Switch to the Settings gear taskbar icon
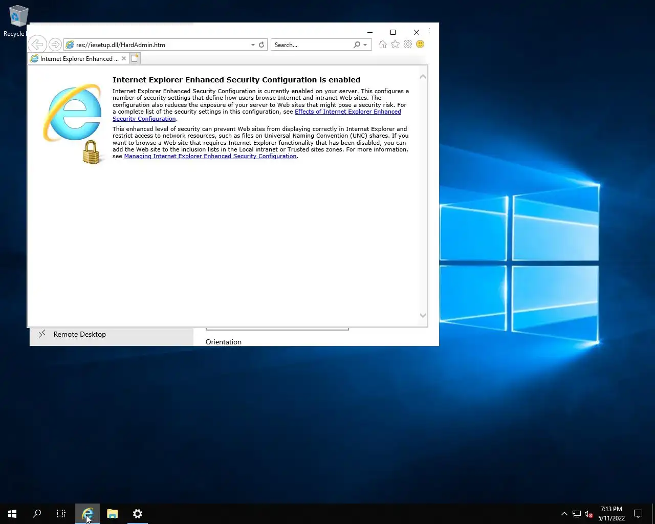The image size is (655, 524). tap(138, 514)
